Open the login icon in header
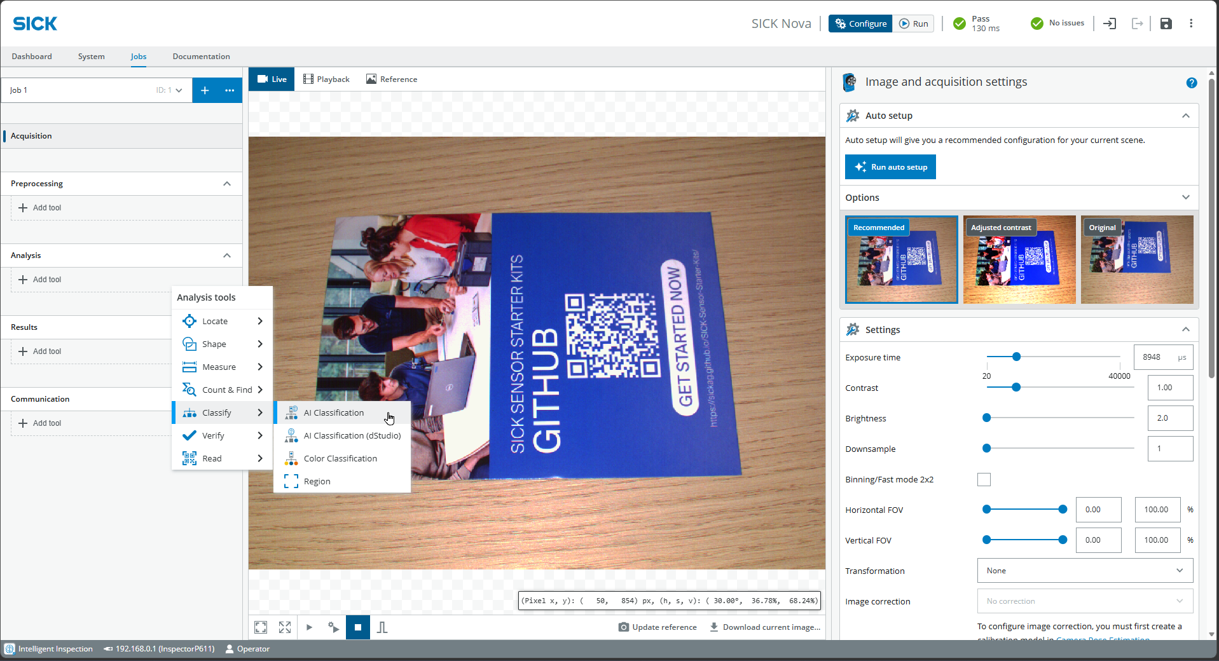This screenshot has height=661, width=1219. point(1110,24)
